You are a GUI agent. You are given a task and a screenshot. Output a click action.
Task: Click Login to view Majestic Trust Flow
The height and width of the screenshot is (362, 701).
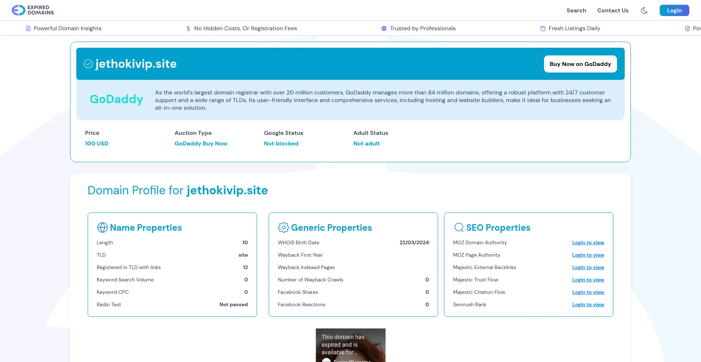pos(588,280)
